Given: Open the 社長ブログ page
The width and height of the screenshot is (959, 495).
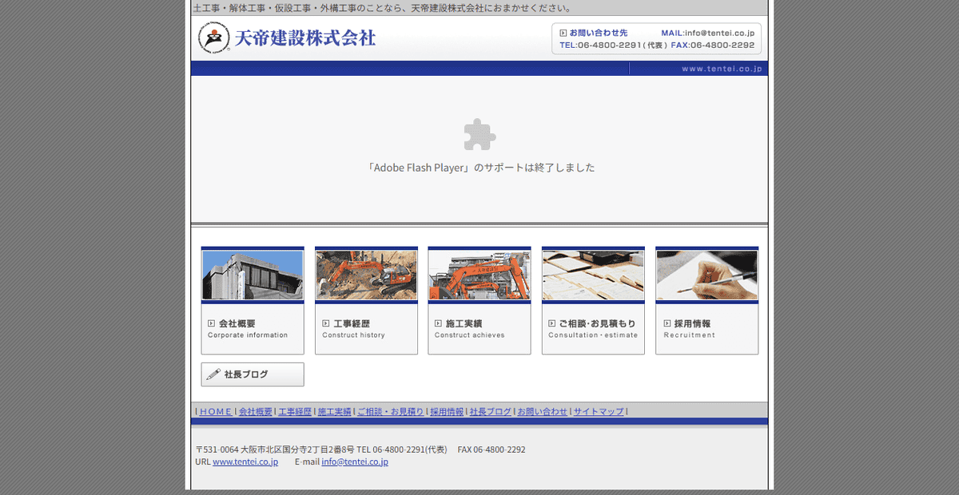Looking at the screenshot, I should pos(253,374).
